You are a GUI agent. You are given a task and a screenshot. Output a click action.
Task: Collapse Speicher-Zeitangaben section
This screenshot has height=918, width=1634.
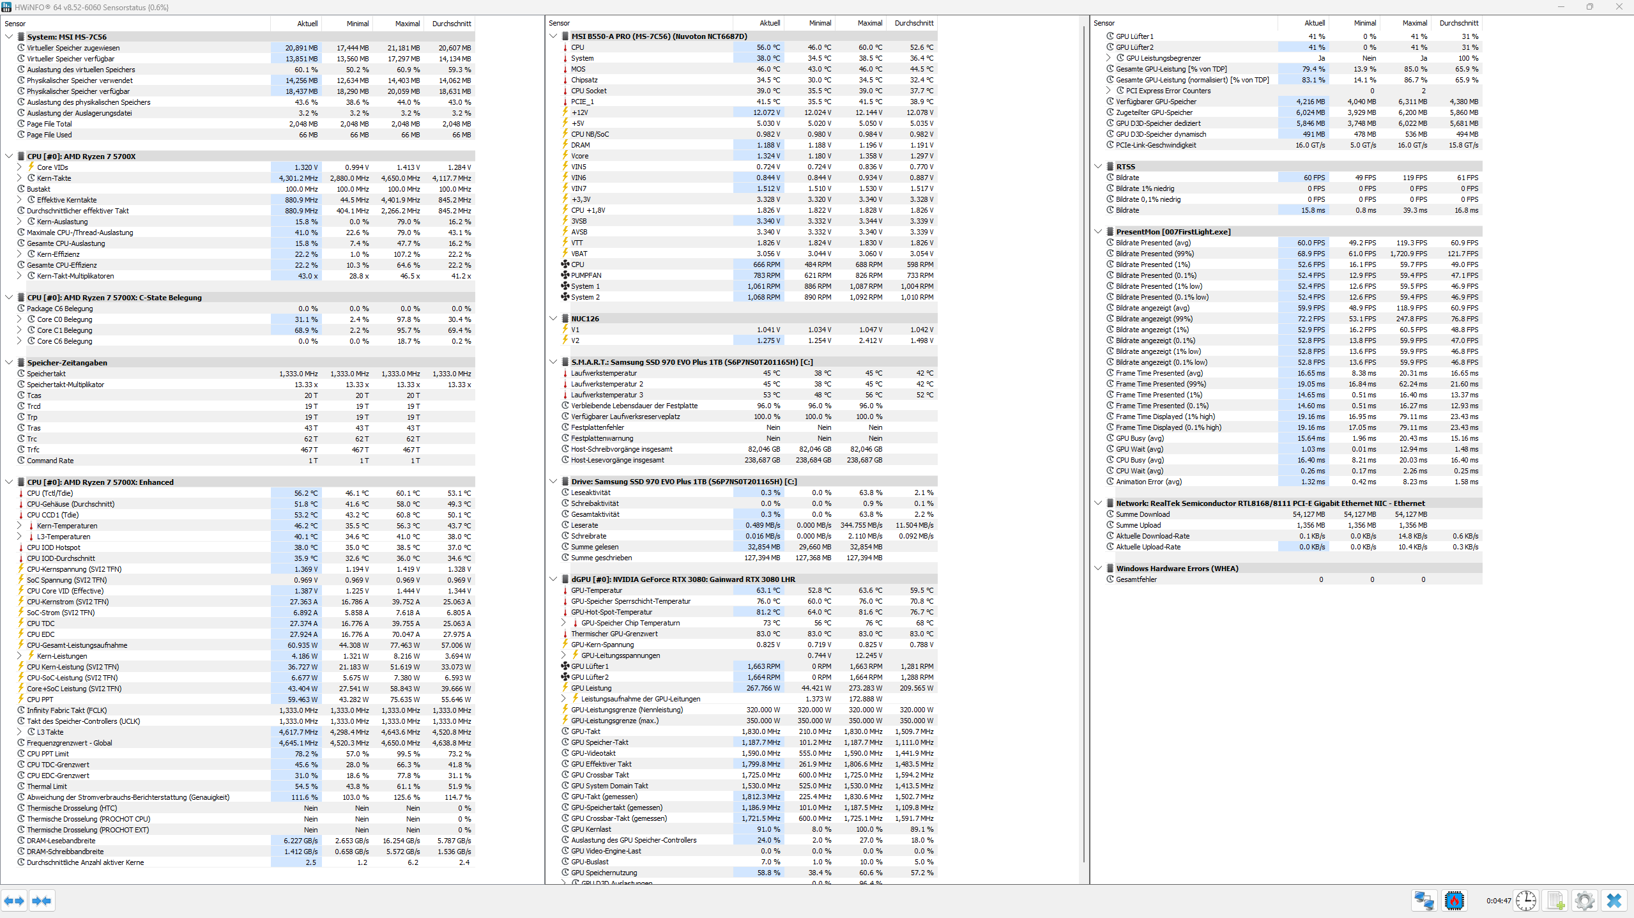pos(9,363)
